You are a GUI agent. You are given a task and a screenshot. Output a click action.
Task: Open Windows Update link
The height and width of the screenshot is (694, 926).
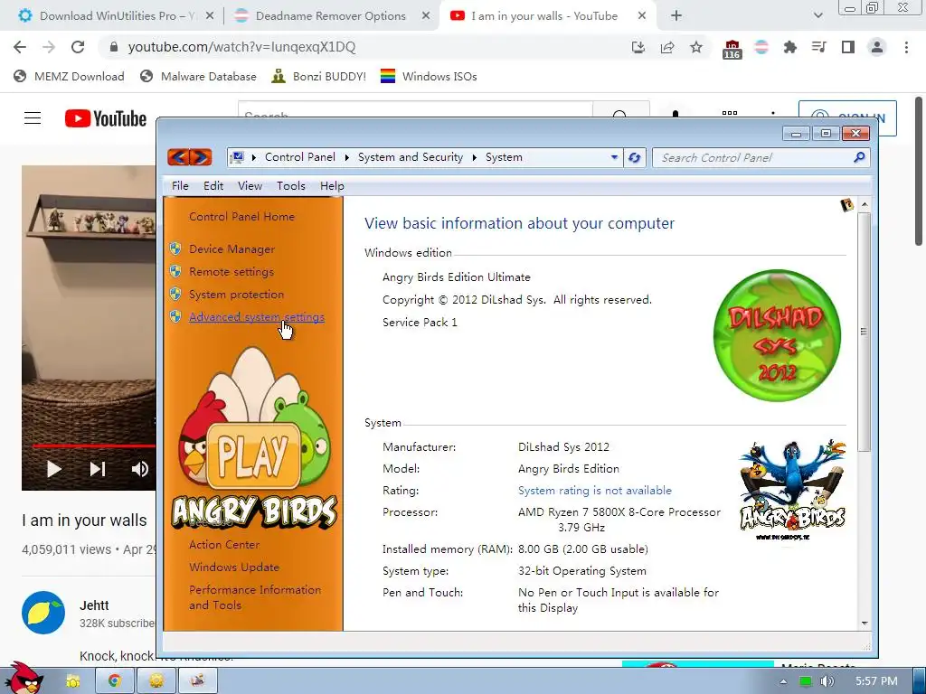point(234,567)
